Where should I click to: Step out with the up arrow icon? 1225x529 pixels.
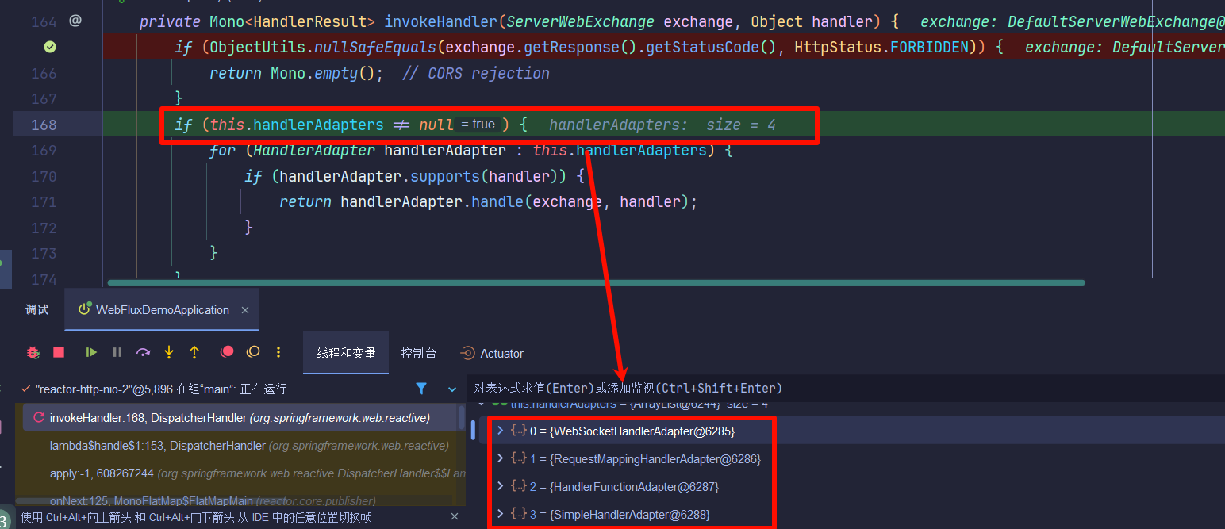click(x=194, y=352)
